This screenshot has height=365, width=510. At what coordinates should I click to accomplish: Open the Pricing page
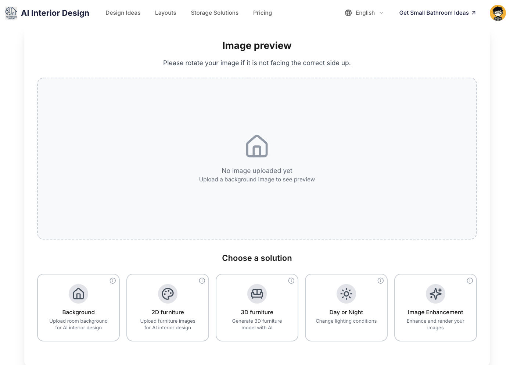point(262,13)
